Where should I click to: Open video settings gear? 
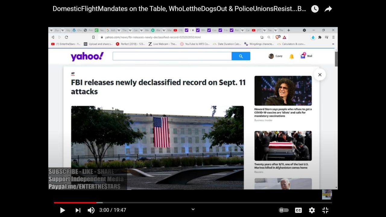pyautogui.click(x=312, y=210)
